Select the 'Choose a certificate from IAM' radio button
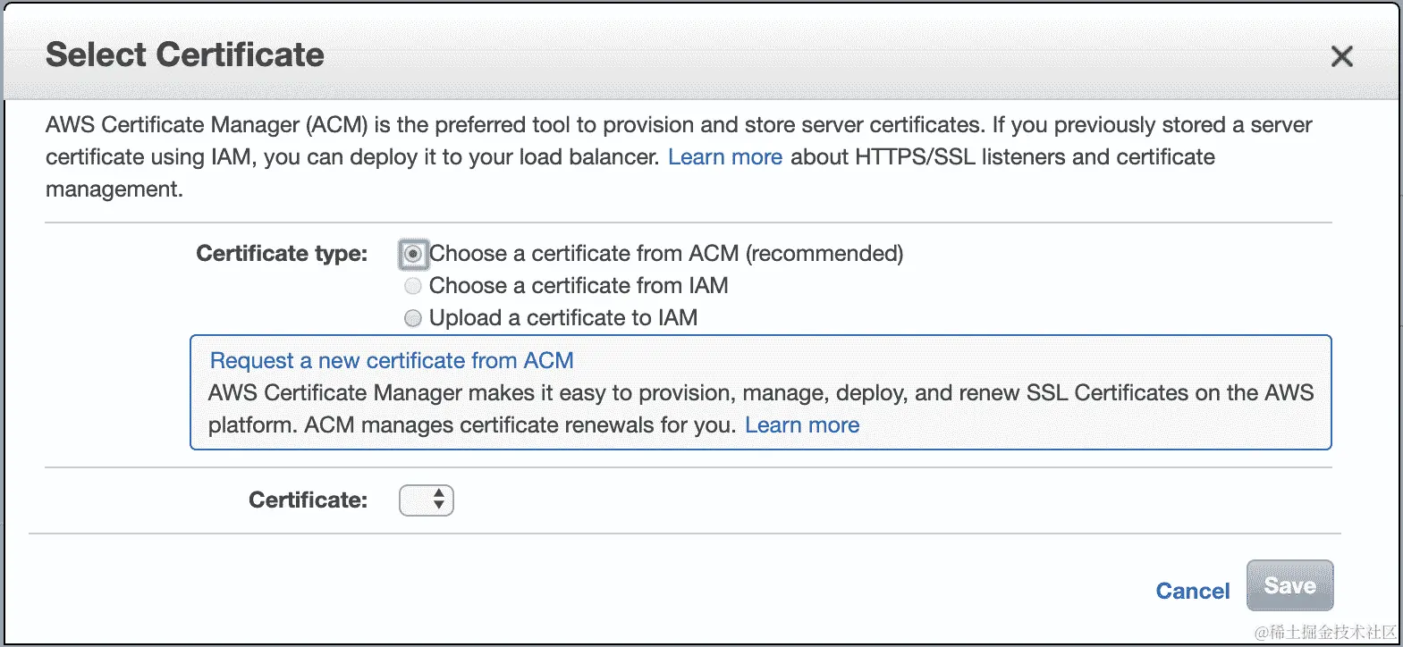The image size is (1403, 647). coord(412,286)
